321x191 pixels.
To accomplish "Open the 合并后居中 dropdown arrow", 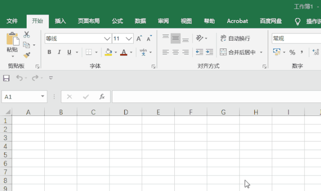I will [261, 52].
